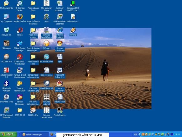Screen dimensions: 182x137
Task: Select vidtomp3 file icon
Action: tap(73, 17)
